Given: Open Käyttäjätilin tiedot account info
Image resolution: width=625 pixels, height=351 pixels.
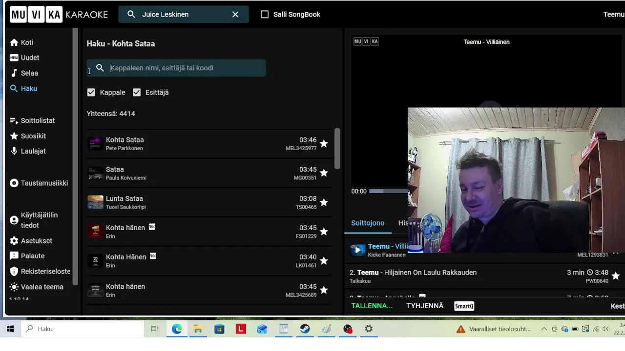Looking at the screenshot, I should point(34,220).
